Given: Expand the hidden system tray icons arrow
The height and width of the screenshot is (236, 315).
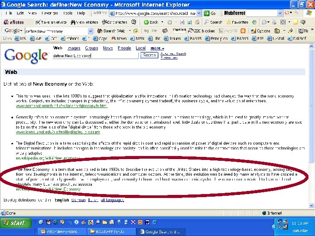Looking at the screenshot, I should click(273, 227).
